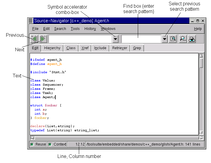Open the Search menu

click(60, 29)
